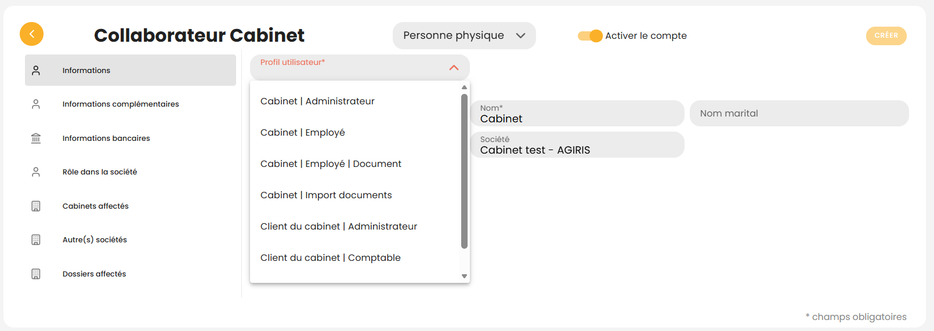
Task: Click the bank icon beside Informations bancaires
Action: pos(36,138)
